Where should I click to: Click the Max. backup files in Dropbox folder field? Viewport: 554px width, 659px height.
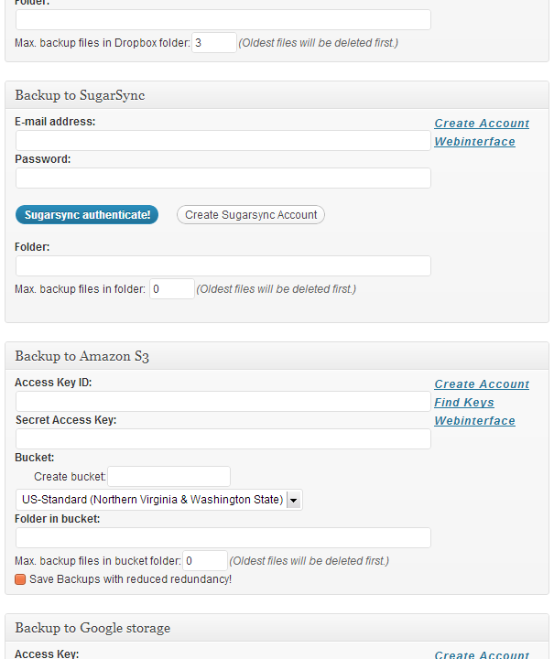click(x=214, y=42)
